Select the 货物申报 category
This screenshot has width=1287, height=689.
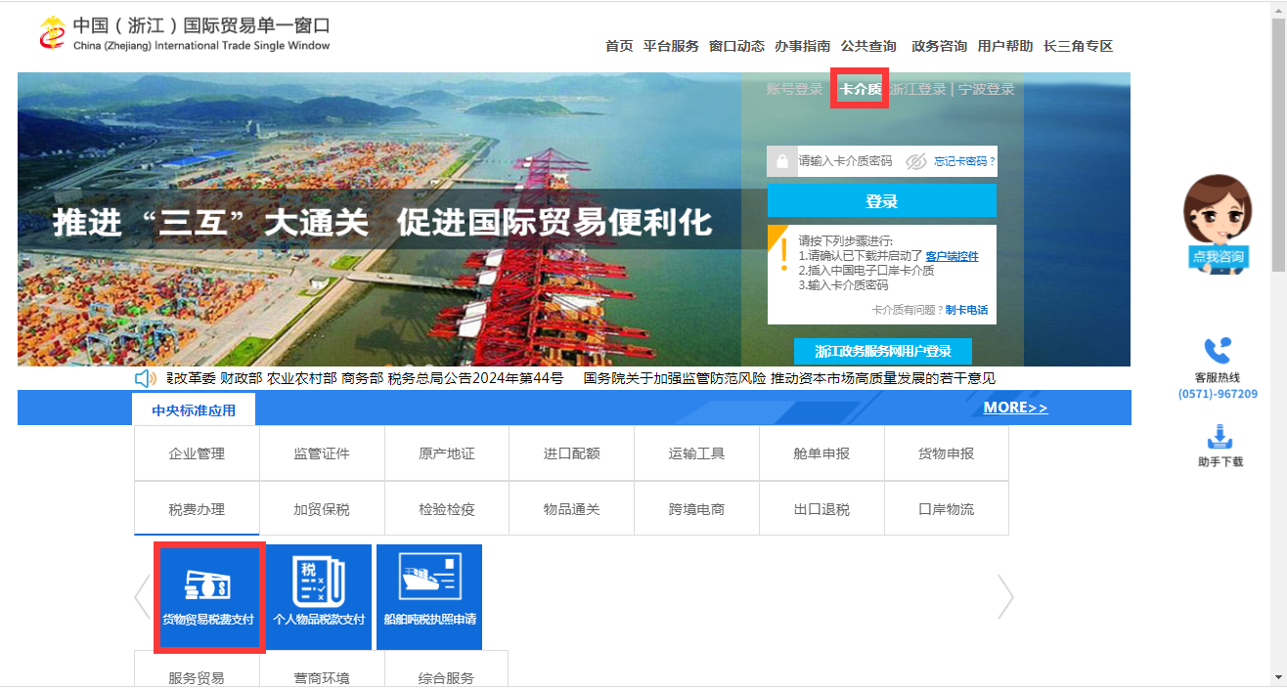[947, 453]
